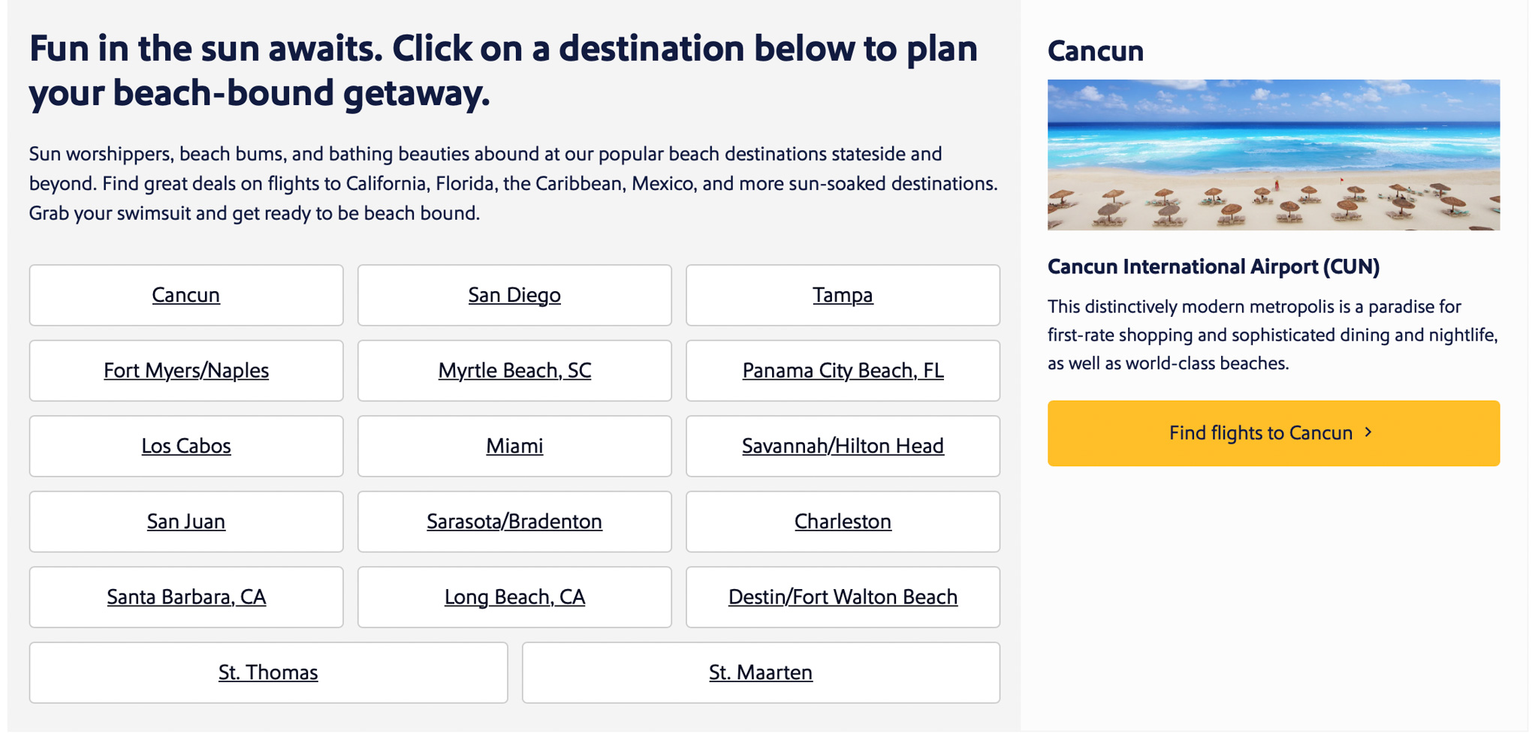Choose the Charleston destination
Image resolution: width=1538 pixels, height=734 pixels.
842,522
